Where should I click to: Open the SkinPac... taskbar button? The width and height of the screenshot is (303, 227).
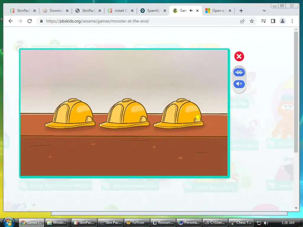[x=84, y=223]
